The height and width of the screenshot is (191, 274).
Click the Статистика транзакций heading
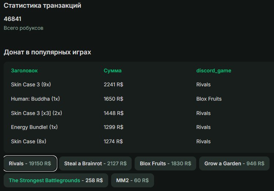click(42, 6)
